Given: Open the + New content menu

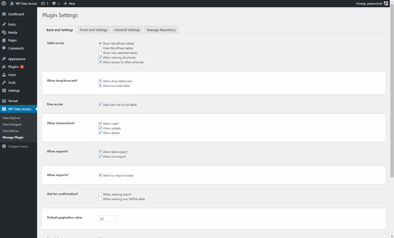Looking at the screenshot, I should click(x=69, y=4).
